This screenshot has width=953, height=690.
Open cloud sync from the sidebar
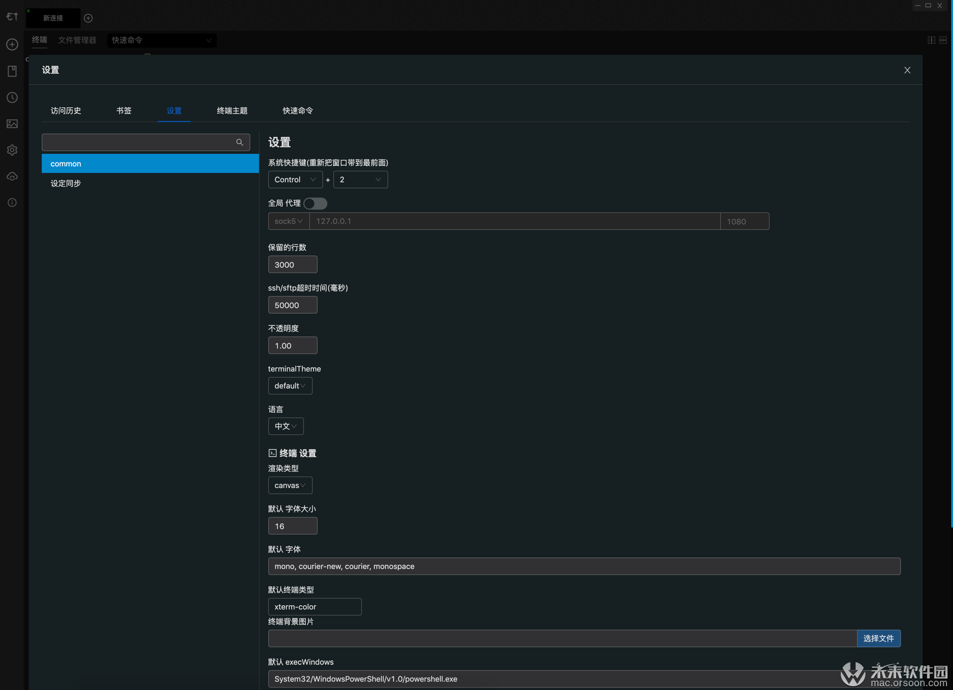[12, 176]
